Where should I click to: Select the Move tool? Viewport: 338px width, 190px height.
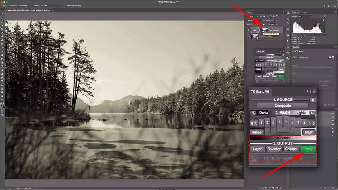pyautogui.click(x=3, y=14)
